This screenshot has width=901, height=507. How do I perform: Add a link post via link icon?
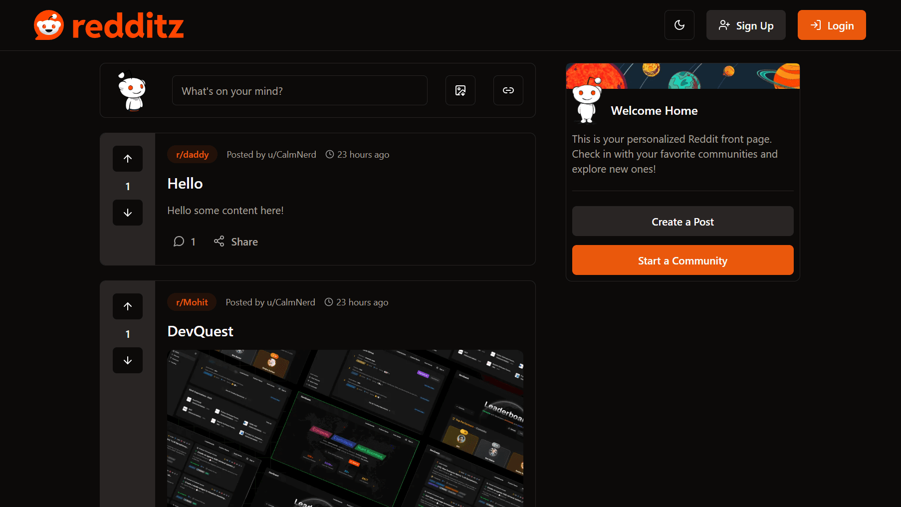[508, 90]
